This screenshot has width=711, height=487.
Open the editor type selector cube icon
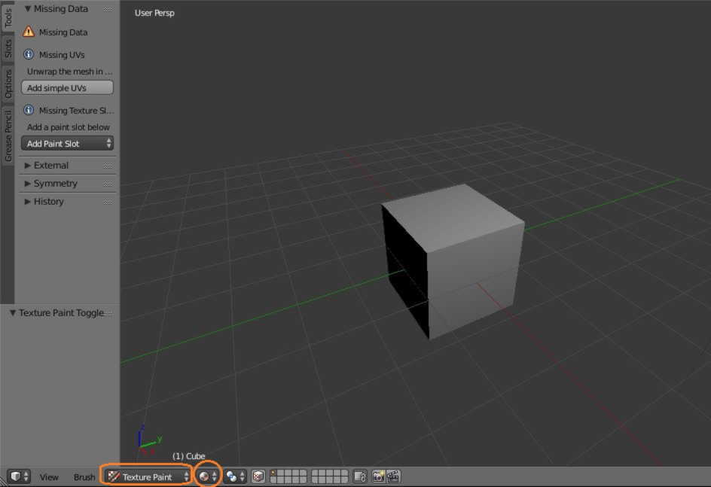click(19, 476)
